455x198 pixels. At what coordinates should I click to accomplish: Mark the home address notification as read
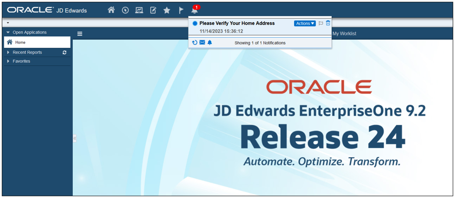[x=195, y=24]
